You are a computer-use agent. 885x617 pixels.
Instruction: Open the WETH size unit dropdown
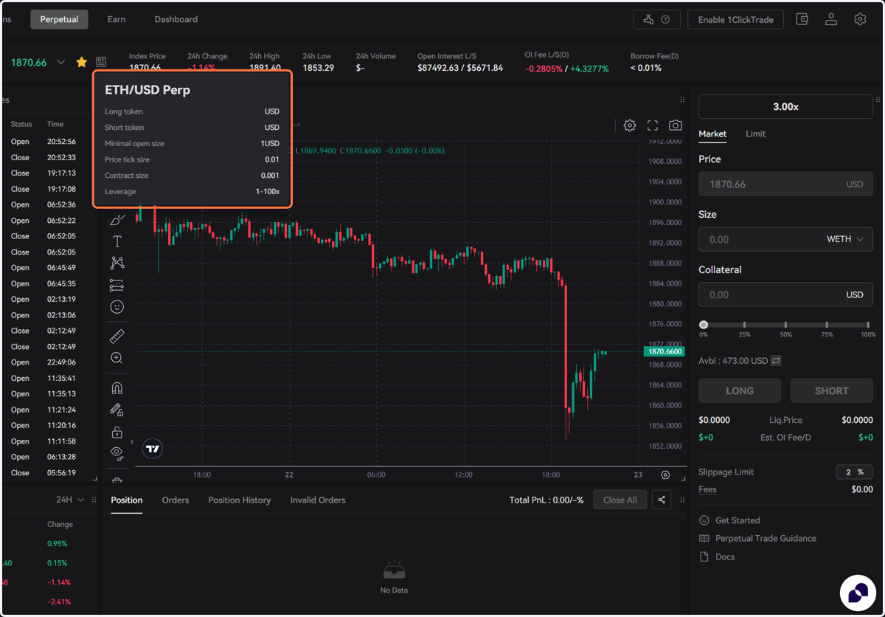click(844, 239)
